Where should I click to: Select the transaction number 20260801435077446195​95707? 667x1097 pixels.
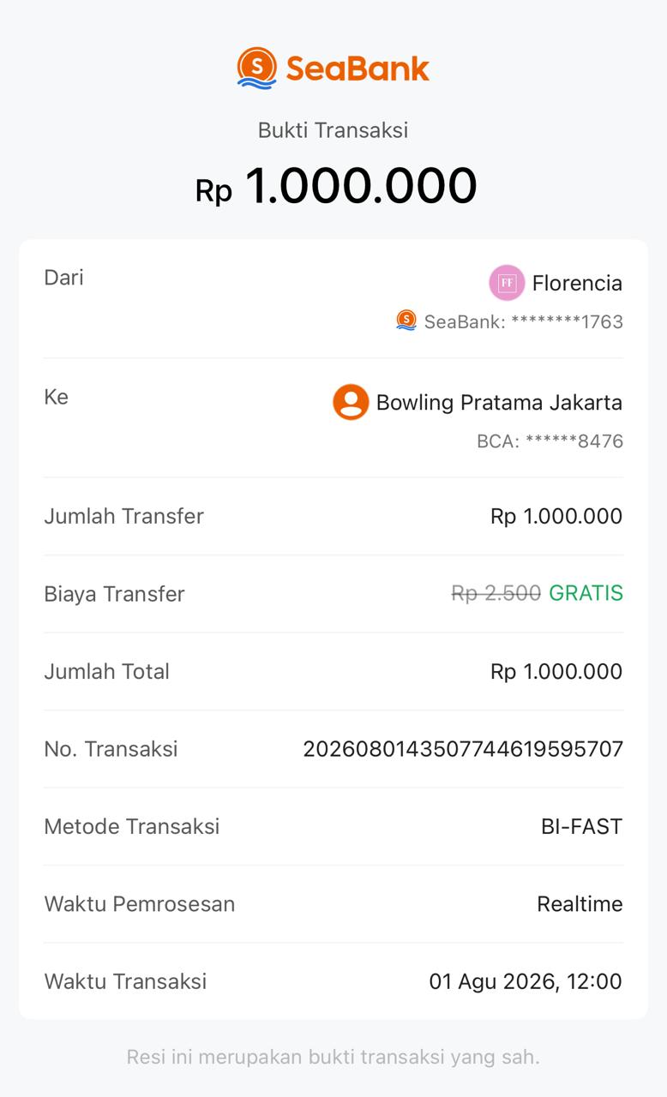pyautogui.click(x=463, y=749)
